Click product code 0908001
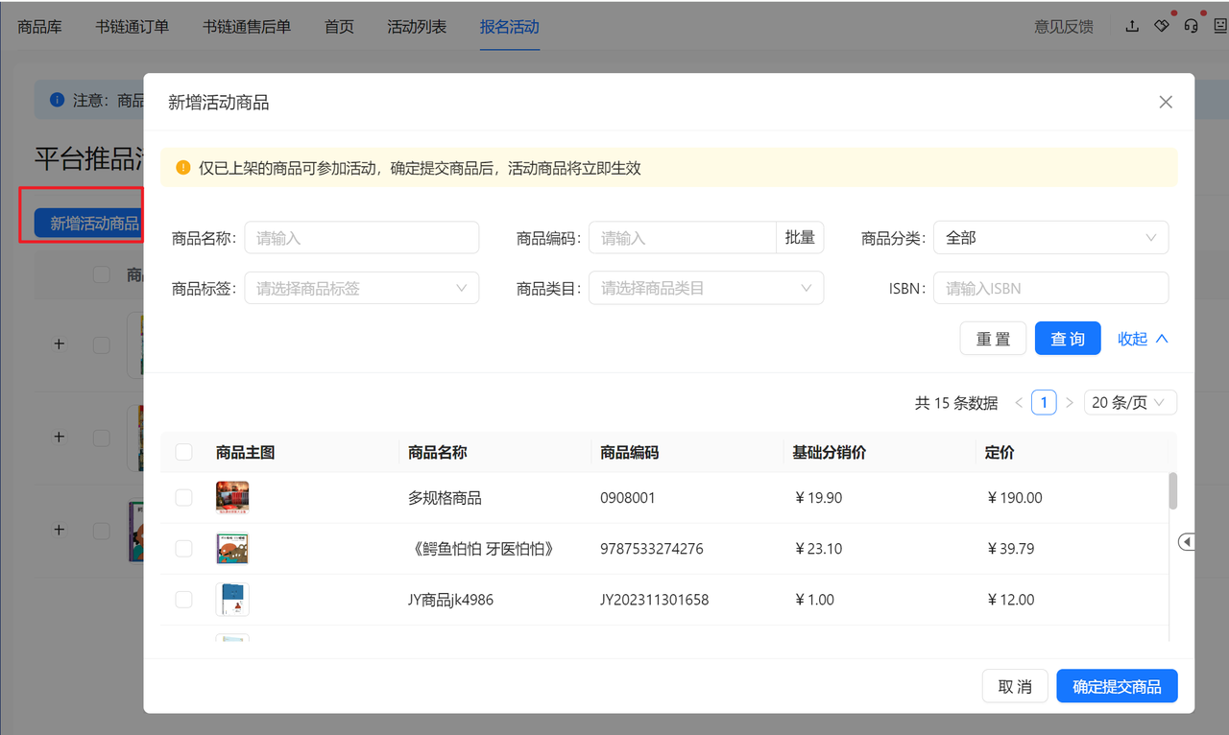The height and width of the screenshot is (735, 1229). click(x=628, y=498)
